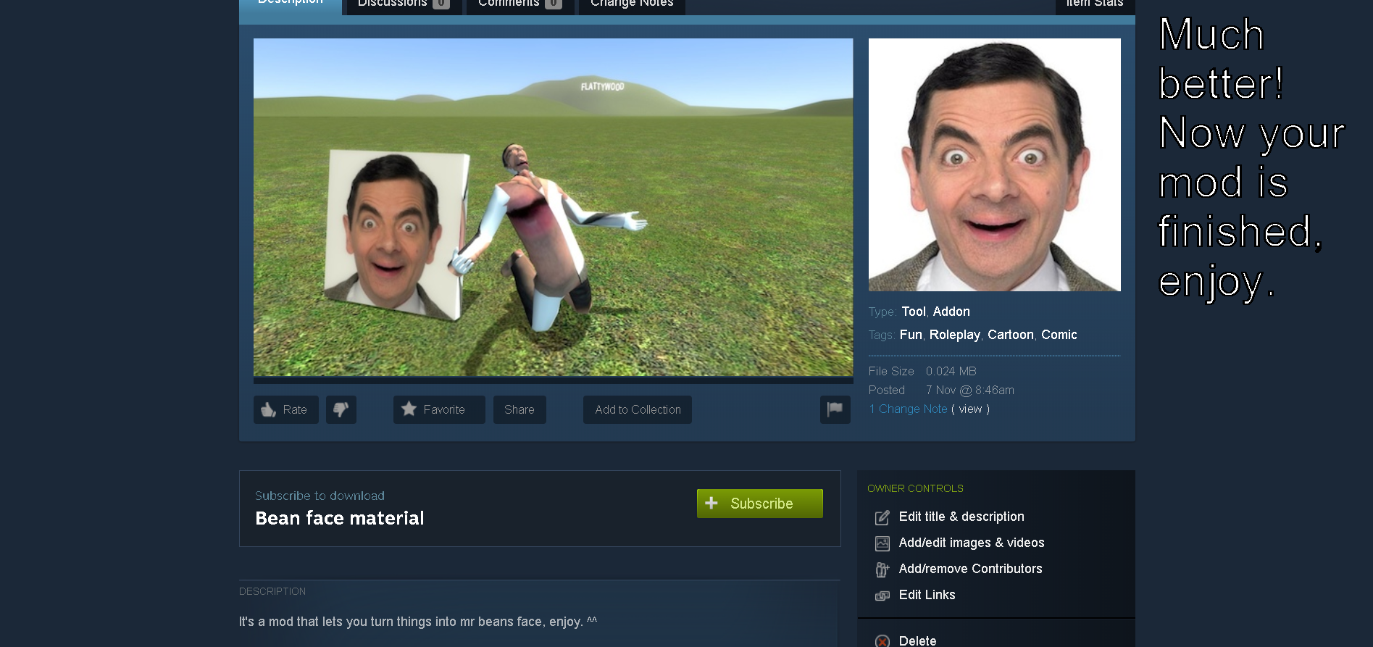This screenshot has height=647, width=1373.
Task: Add the mod to Favorites
Action: (439, 409)
